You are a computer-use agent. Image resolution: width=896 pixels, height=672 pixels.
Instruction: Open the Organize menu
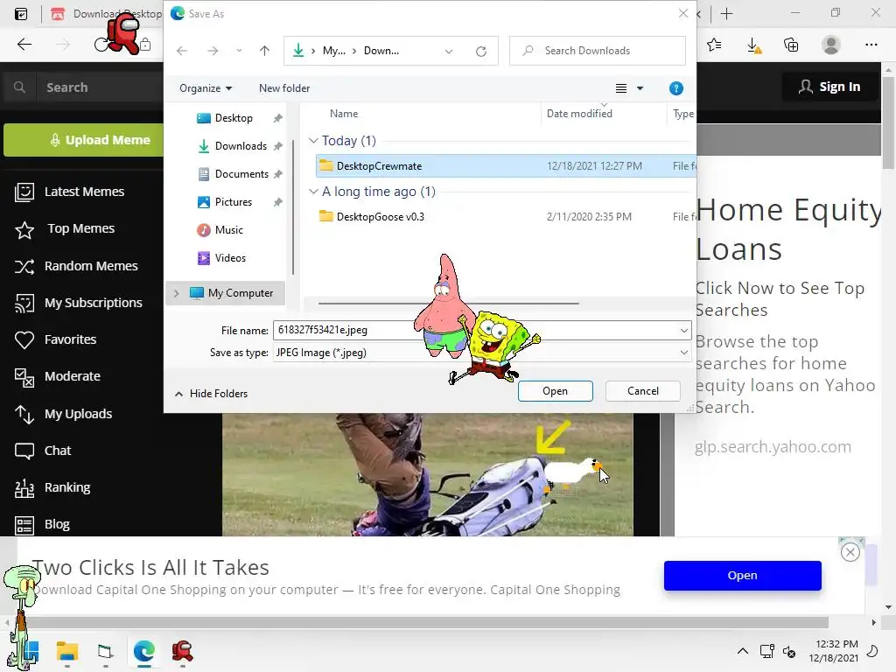pos(206,88)
